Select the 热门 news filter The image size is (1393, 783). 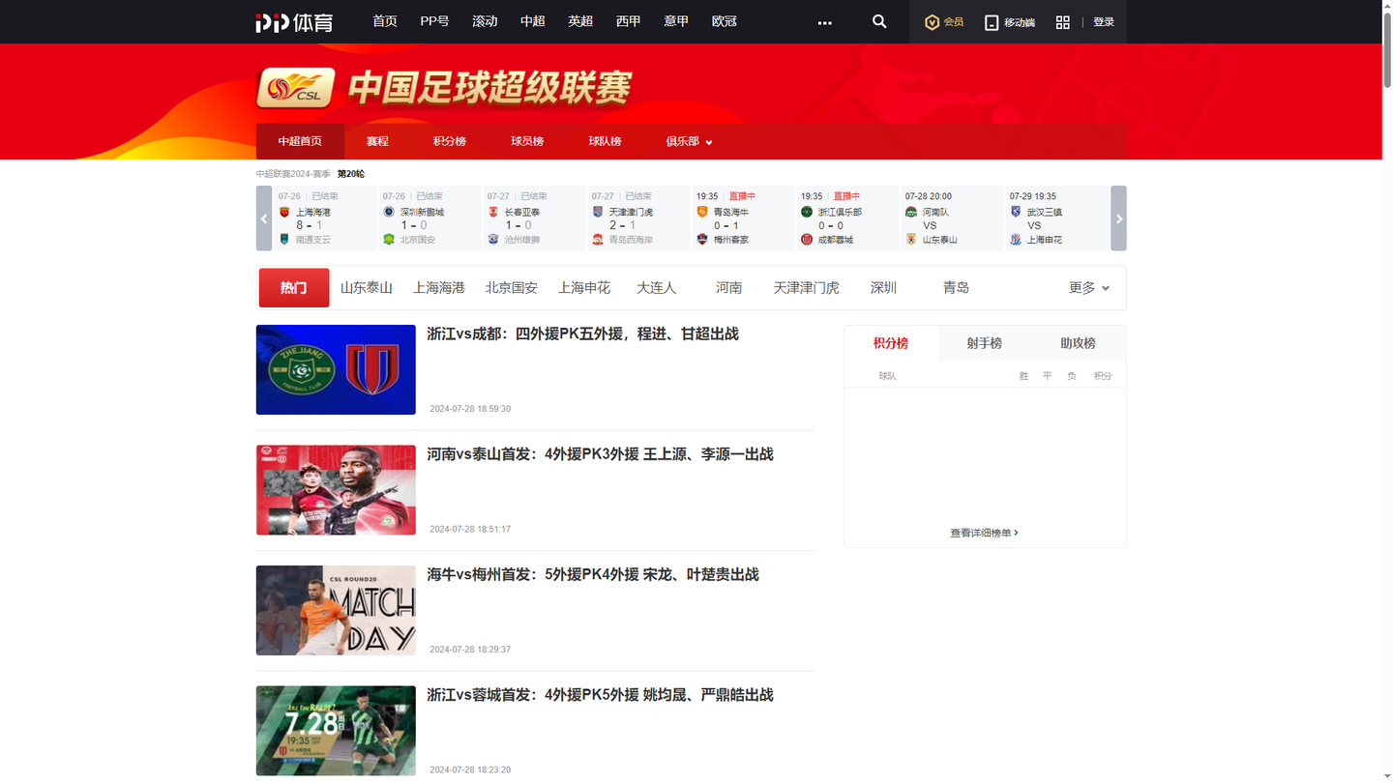[294, 288]
